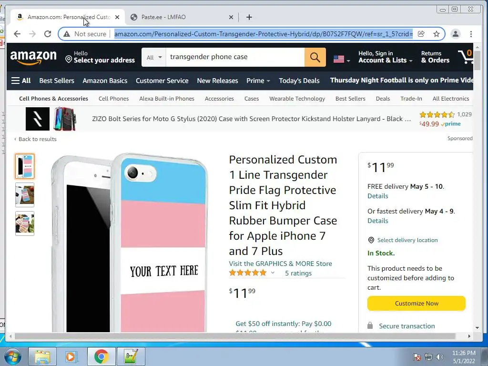This screenshot has height=366, width=488.
Task: Select the second product thumbnail
Action: [25, 195]
